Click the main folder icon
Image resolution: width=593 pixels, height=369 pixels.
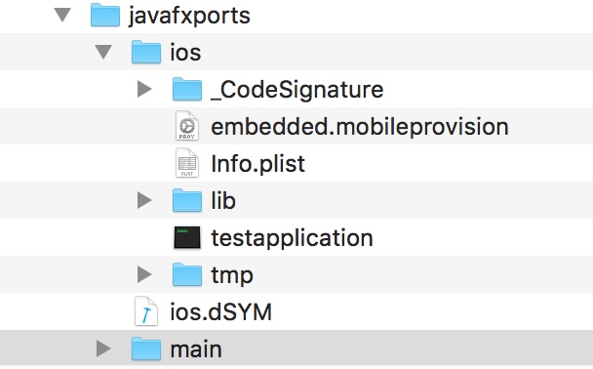[146, 348]
